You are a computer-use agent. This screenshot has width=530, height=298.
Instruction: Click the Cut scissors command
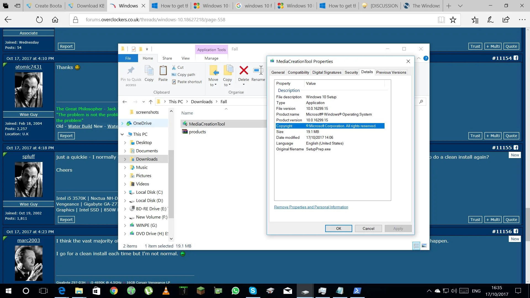(x=177, y=67)
